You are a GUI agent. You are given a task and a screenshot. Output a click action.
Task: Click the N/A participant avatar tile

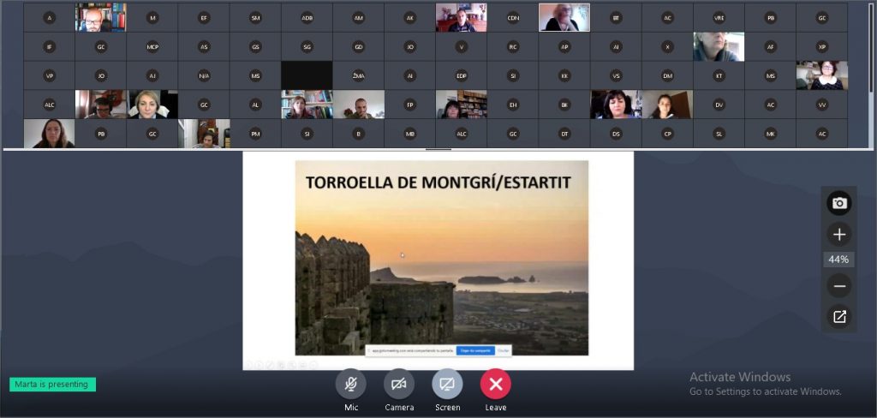204,76
